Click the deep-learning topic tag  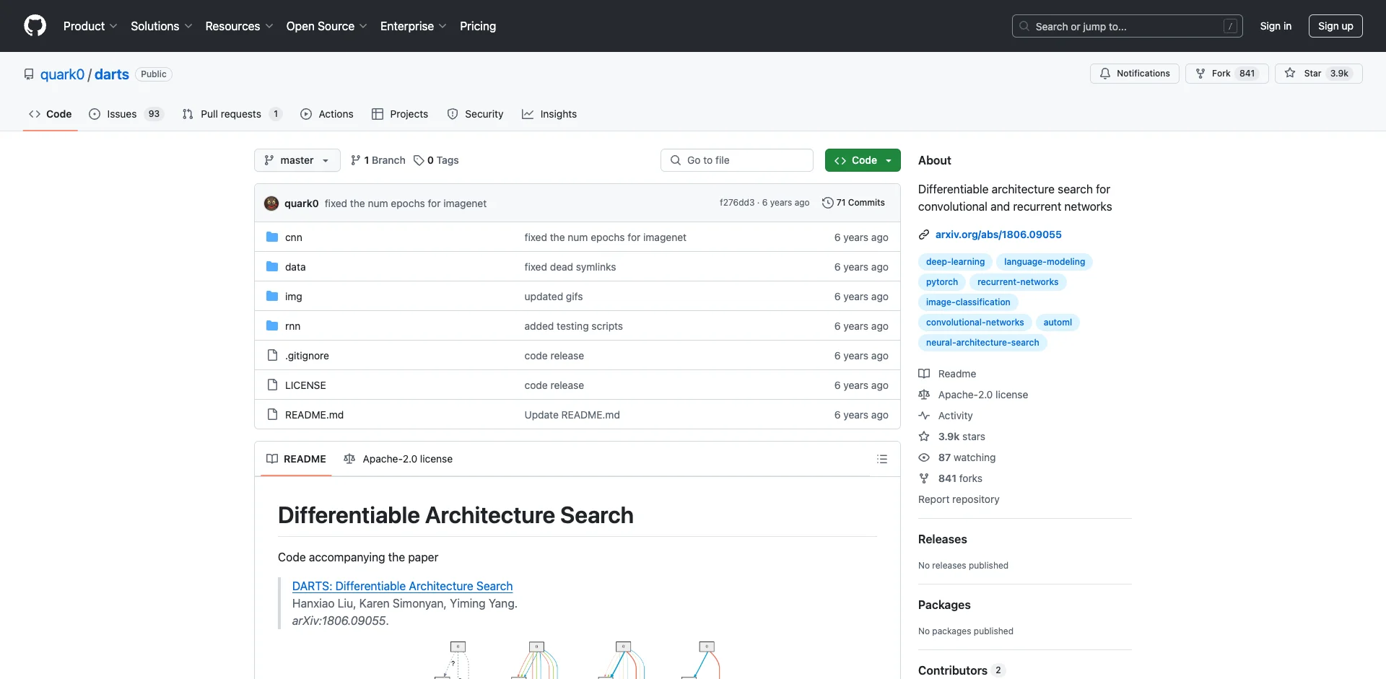(955, 262)
